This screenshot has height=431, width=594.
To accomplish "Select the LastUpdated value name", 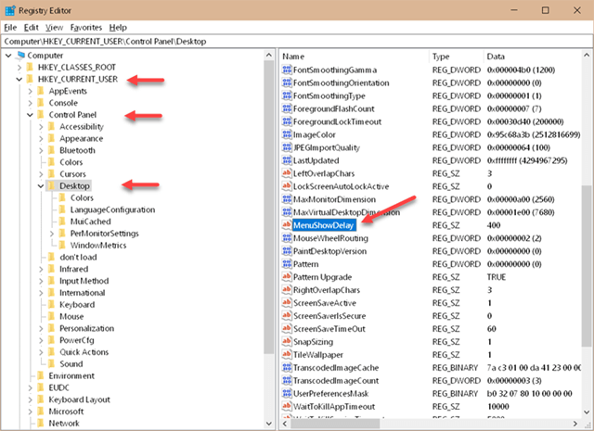I will (316, 160).
